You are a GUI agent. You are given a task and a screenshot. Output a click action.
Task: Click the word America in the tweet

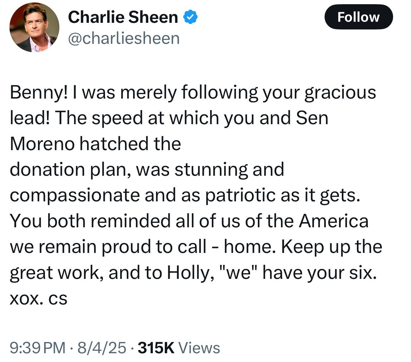pyautogui.click(x=334, y=221)
